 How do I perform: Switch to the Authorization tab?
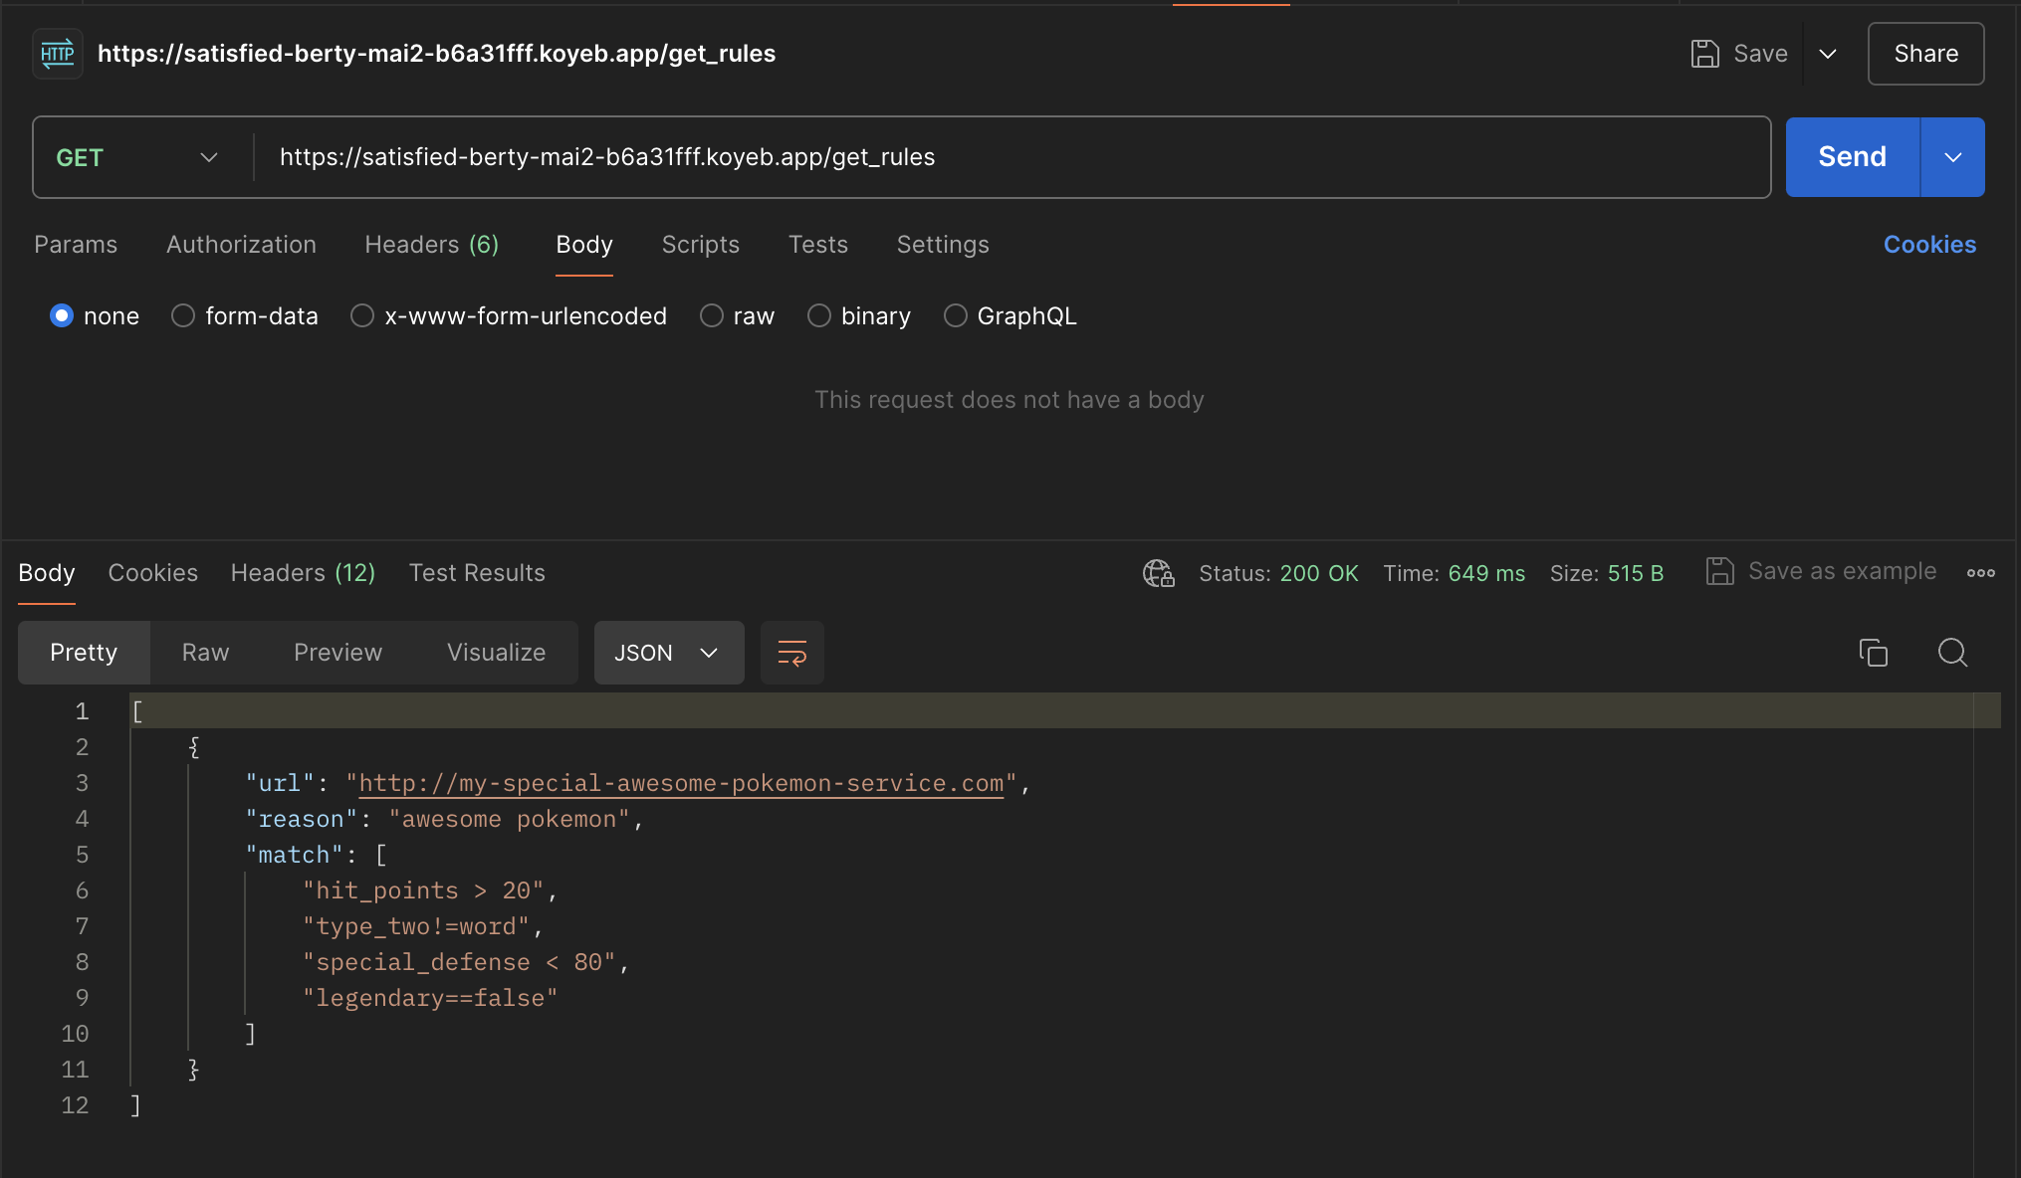point(241,245)
